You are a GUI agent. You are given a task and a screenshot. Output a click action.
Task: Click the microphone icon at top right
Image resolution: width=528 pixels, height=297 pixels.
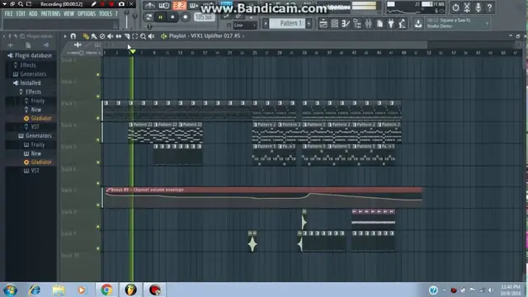coord(478,7)
